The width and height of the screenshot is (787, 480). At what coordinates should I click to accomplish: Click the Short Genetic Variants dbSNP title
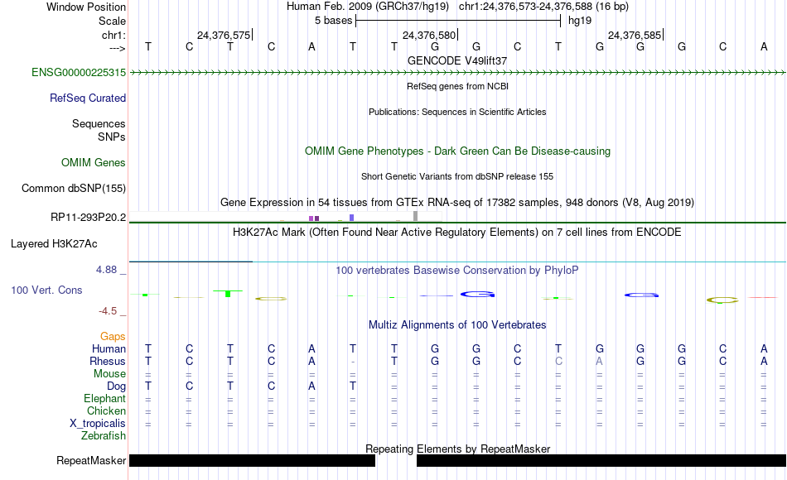[457, 176]
